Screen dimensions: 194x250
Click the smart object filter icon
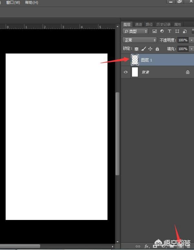point(185,31)
